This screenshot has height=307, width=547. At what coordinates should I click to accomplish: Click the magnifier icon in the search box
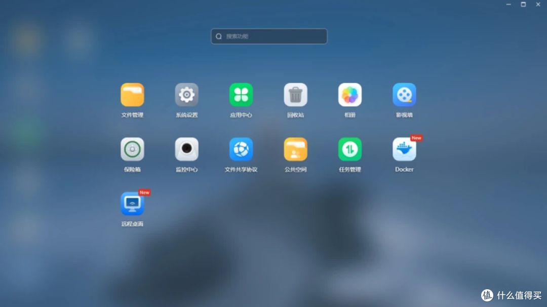coord(219,36)
